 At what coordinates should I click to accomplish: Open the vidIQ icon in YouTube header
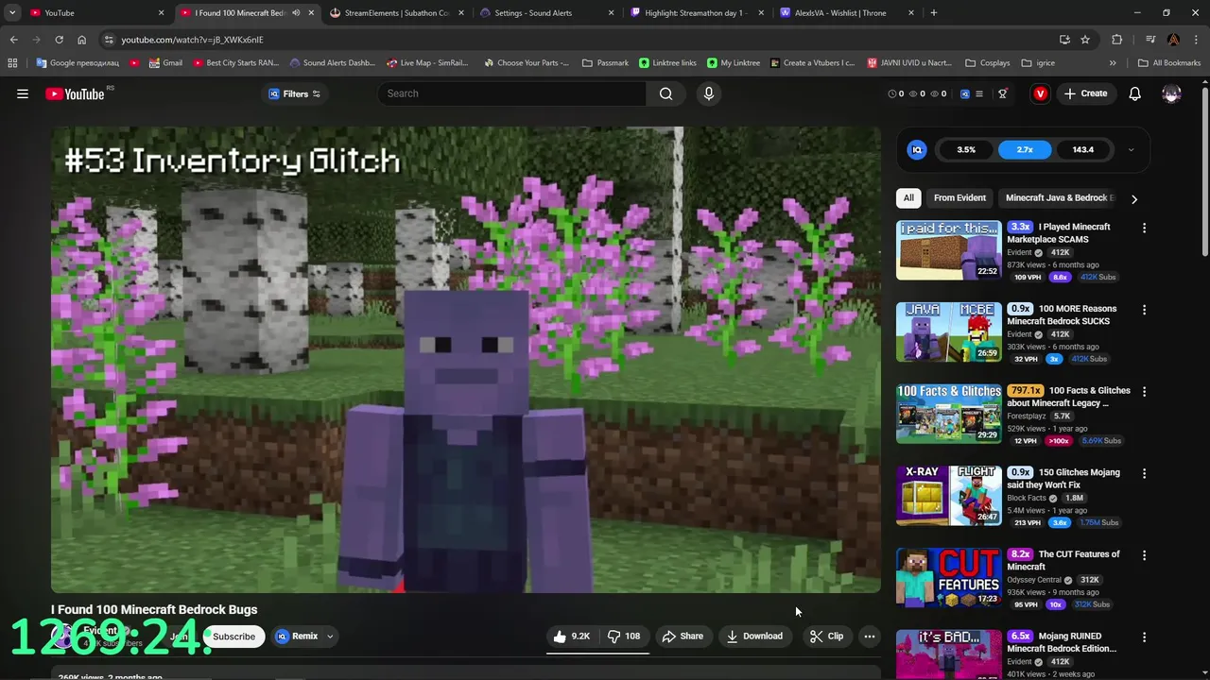point(965,93)
